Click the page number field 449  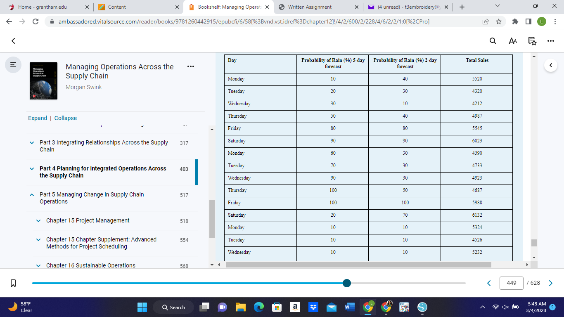[x=512, y=283]
